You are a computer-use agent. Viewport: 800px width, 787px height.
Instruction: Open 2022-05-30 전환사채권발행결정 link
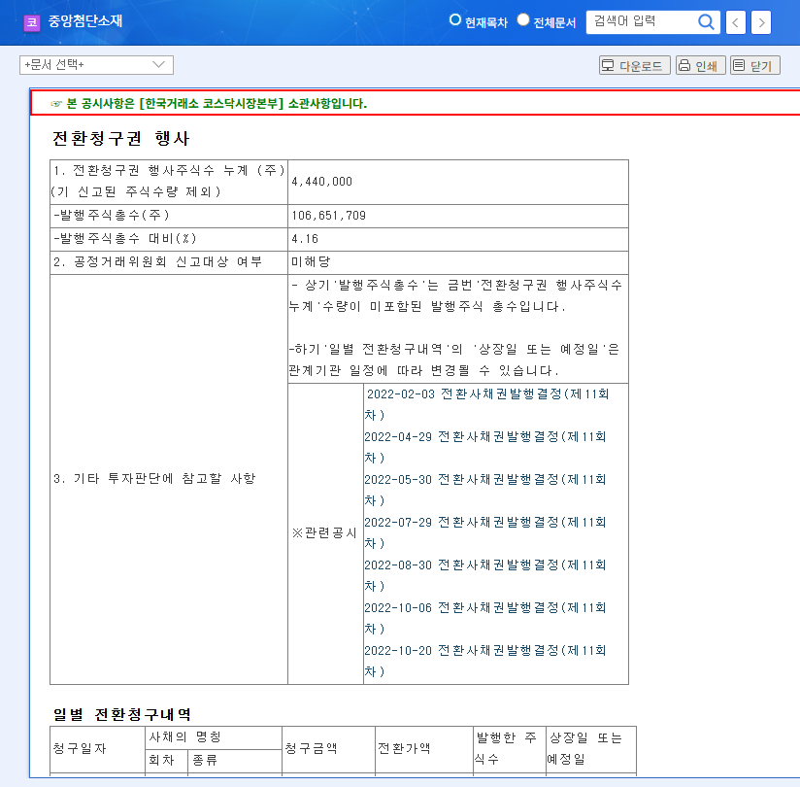click(x=485, y=490)
